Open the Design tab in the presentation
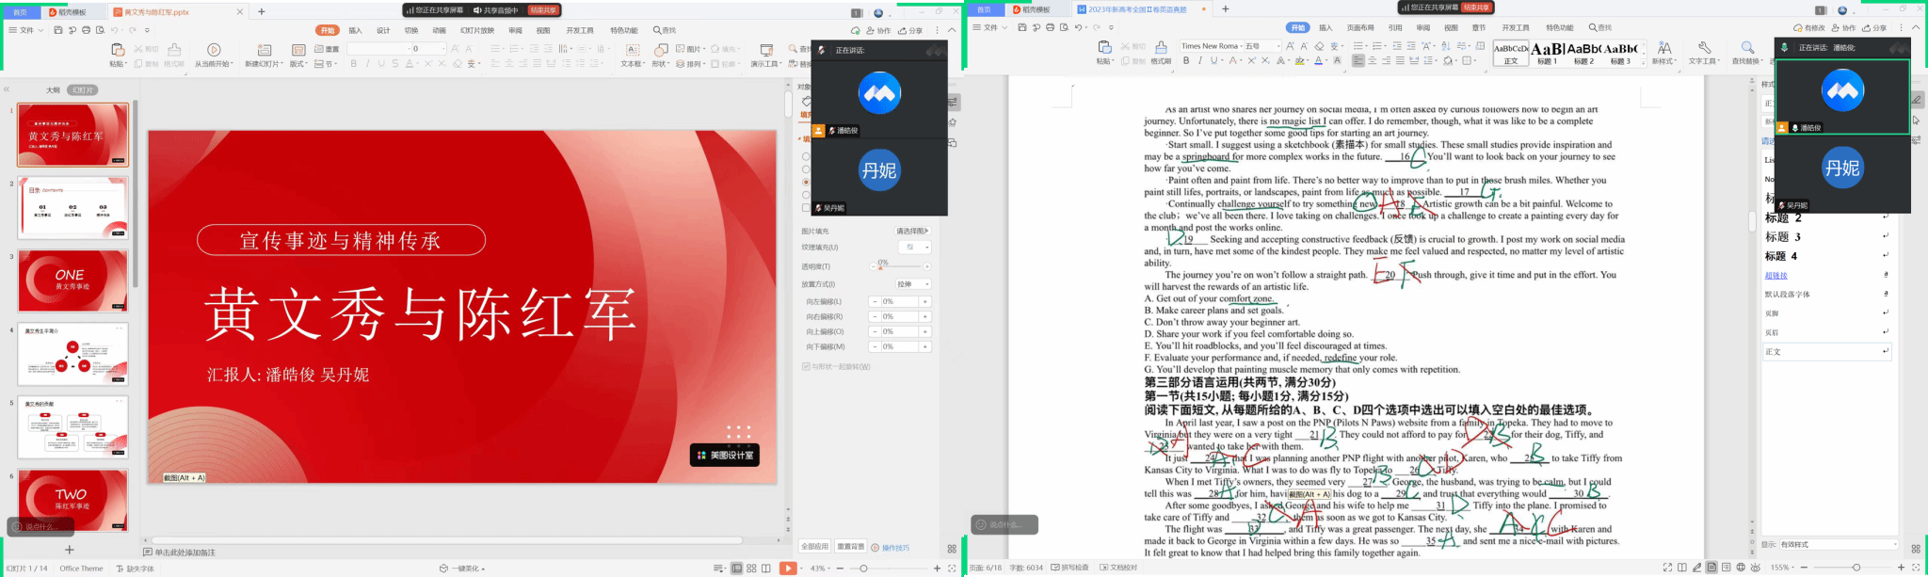Viewport: 1928px width, 577px height. point(383,30)
